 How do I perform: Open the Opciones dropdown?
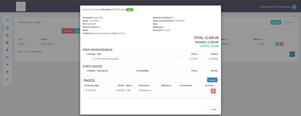[288, 22]
